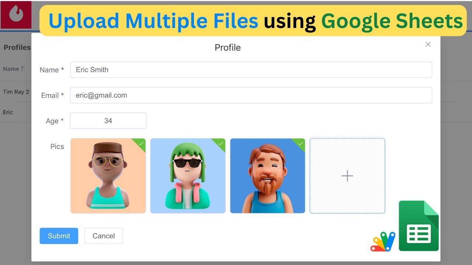Select the Age field showing 34
This screenshot has height=265, width=472.
pyautogui.click(x=108, y=121)
